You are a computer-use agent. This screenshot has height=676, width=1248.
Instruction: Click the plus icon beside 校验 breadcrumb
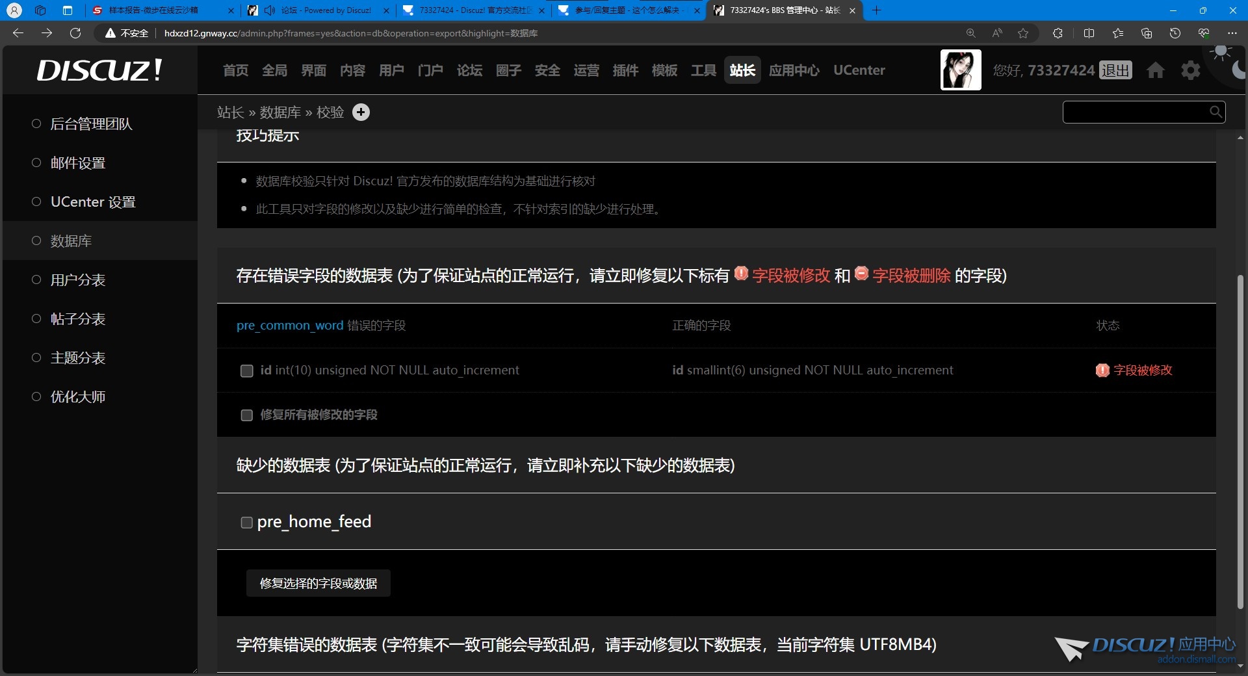pos(361,112)
